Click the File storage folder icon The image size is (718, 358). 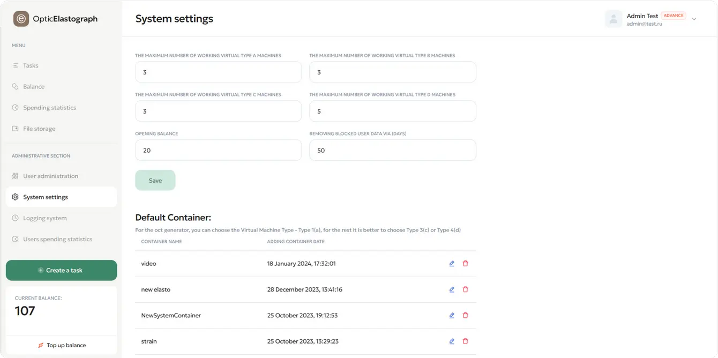[14, 129]
